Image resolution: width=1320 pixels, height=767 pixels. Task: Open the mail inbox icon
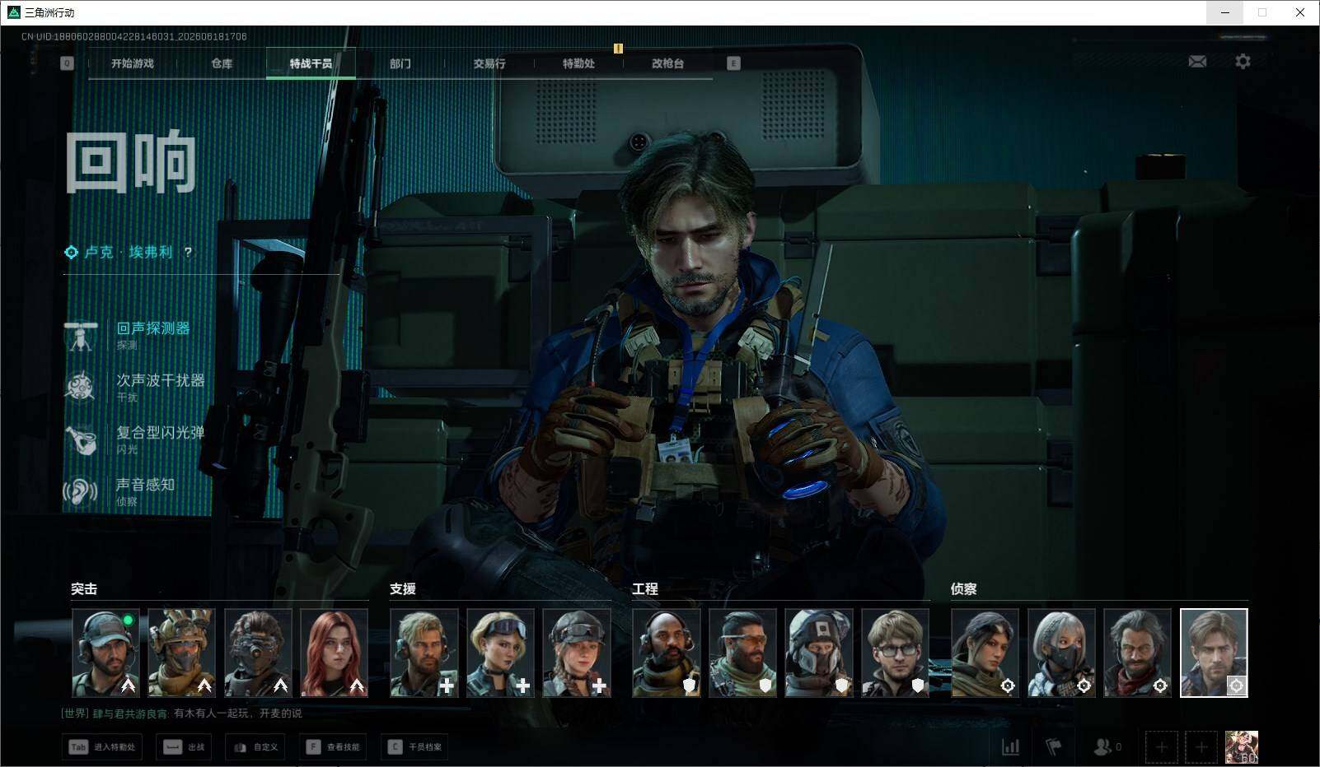click(x=1197, y=62)
